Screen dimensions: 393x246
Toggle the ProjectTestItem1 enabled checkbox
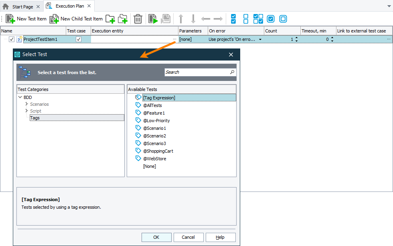click(12, 39)
